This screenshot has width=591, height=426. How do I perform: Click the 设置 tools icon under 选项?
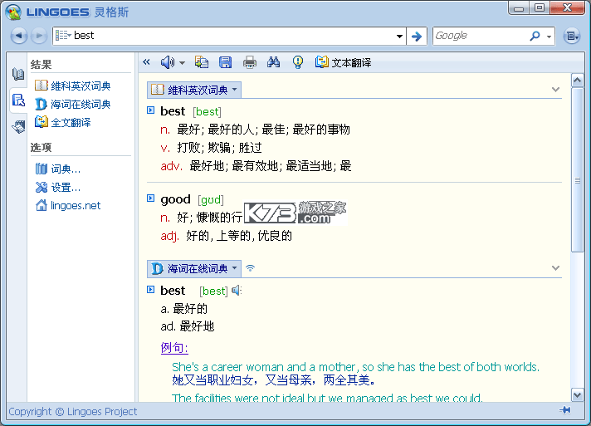click(x=41, y=187)
